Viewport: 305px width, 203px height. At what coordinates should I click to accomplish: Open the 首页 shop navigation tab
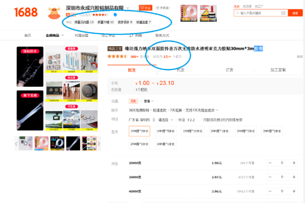[x=28, y=35]
